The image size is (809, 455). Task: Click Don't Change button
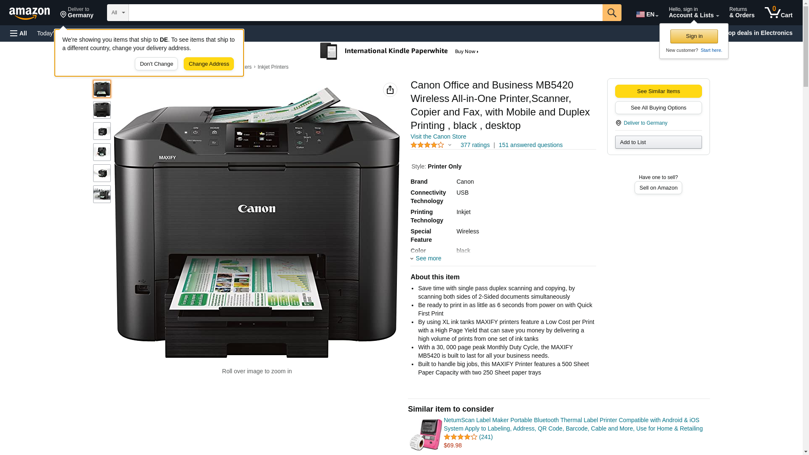pos(156,64)
